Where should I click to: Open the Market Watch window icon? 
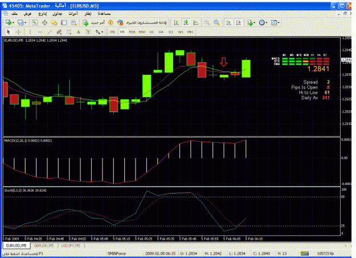click(35, 22)
